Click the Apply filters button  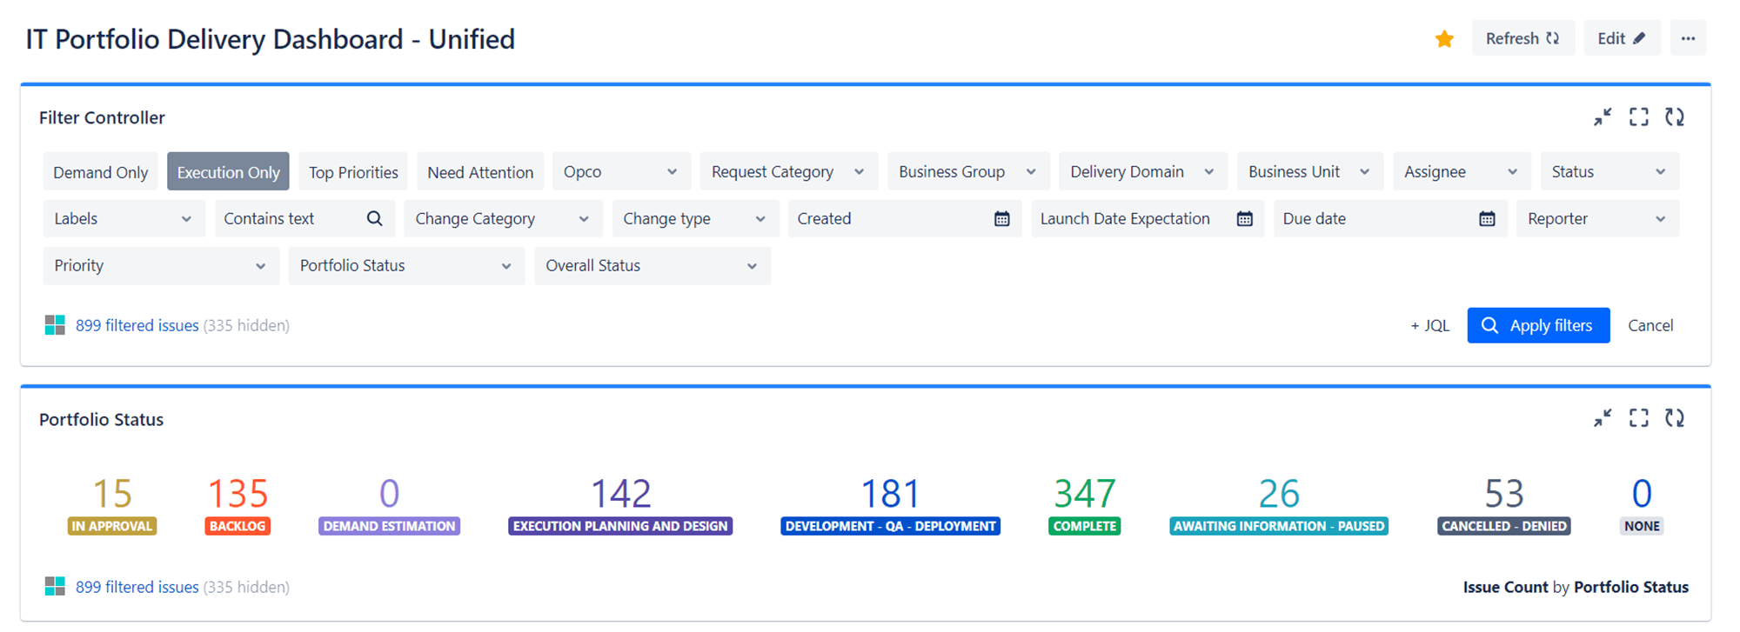pyautogui.click(x=1538, y=326)
